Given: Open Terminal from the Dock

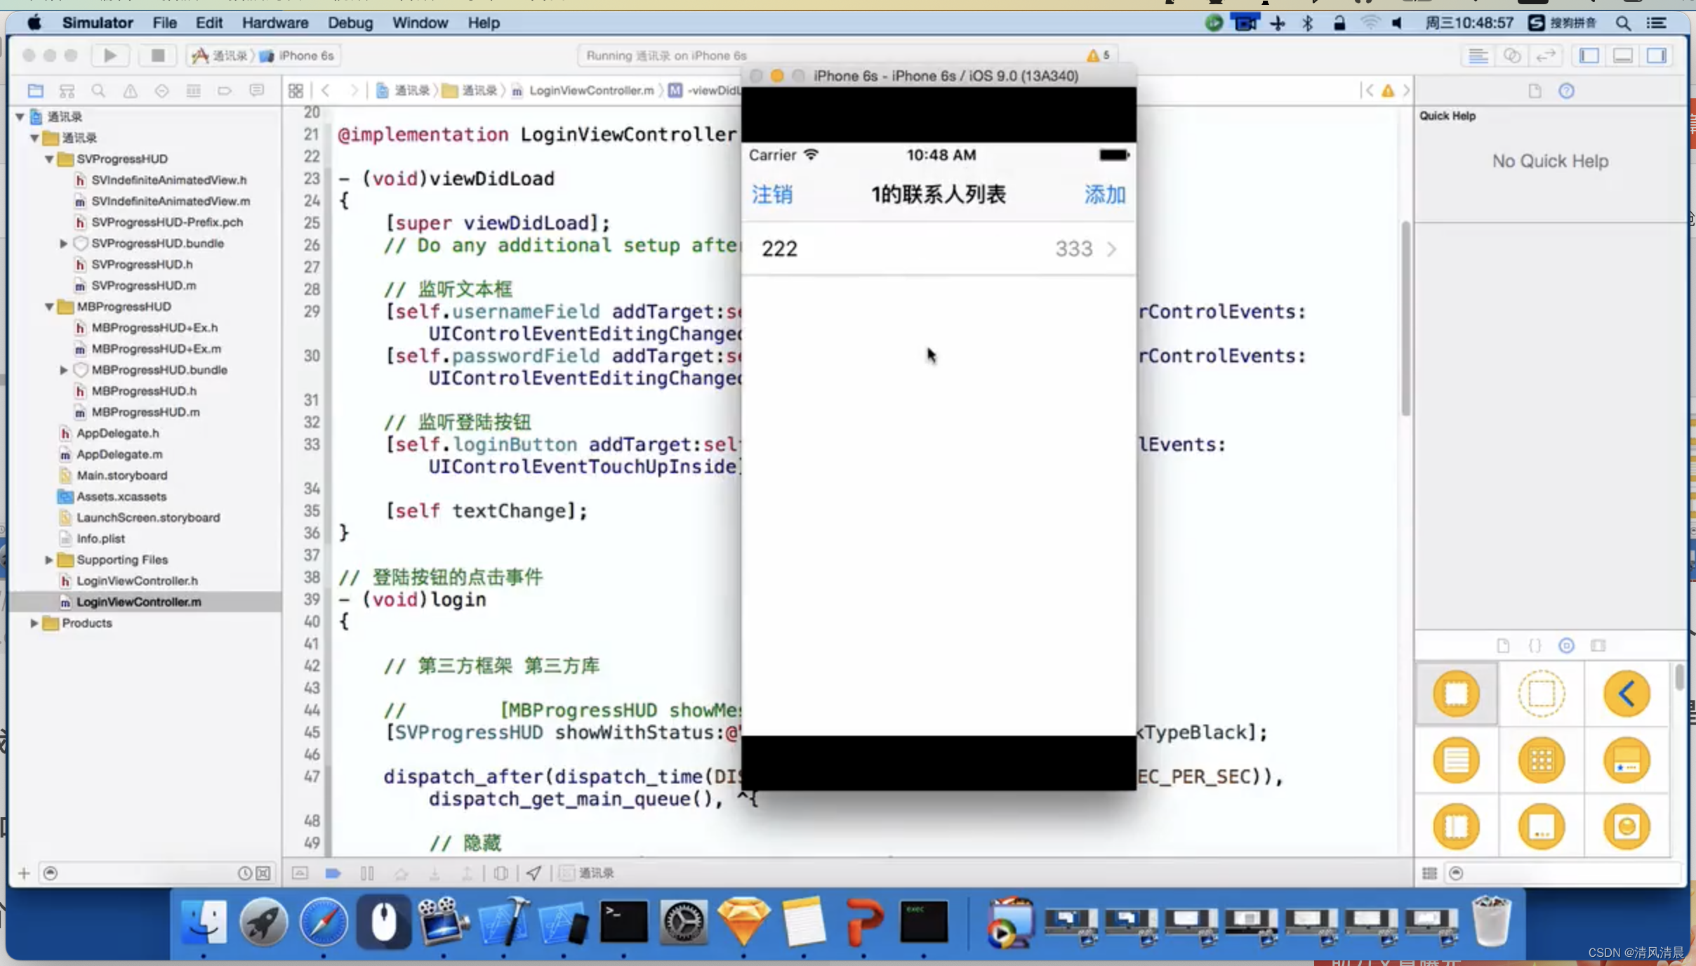Looking at the screenshot, I should 623,922.
